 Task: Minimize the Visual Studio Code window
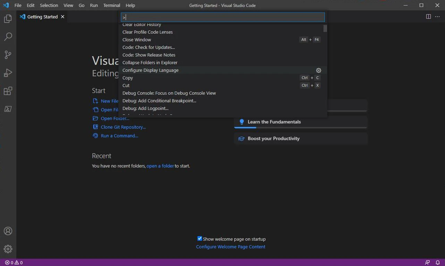[x=405, y=5]
